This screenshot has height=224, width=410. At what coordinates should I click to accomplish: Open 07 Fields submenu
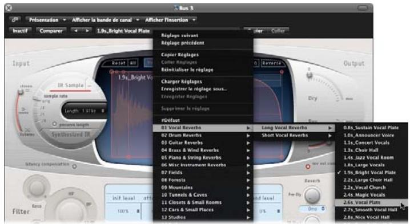203,173
